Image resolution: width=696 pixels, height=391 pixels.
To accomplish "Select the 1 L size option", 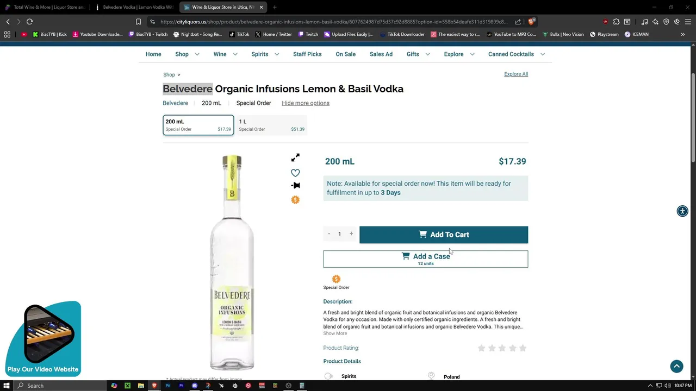I will [272, 125].
